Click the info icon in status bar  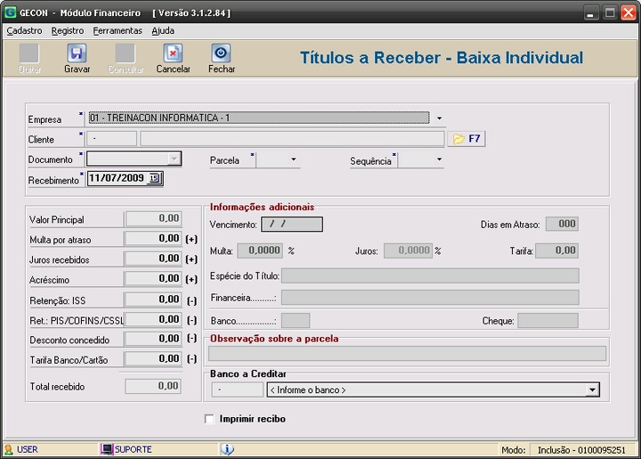click(227, 449)
